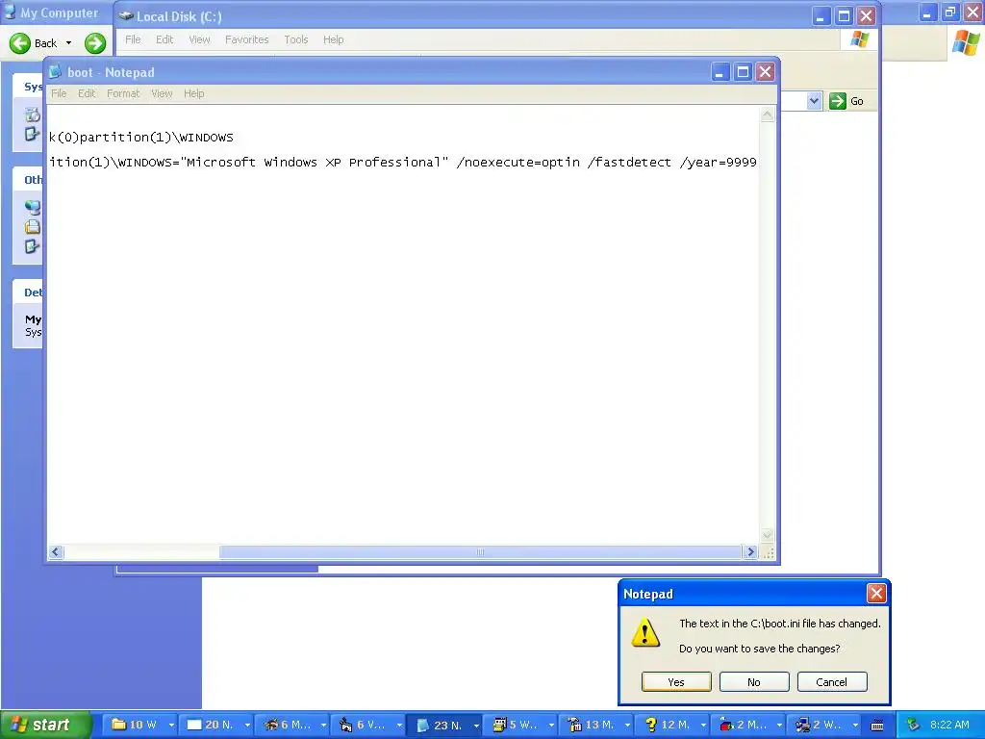Click the text /noexecute=optin in Notepad
Screen dimensions: 985x739
coord(518,162)
